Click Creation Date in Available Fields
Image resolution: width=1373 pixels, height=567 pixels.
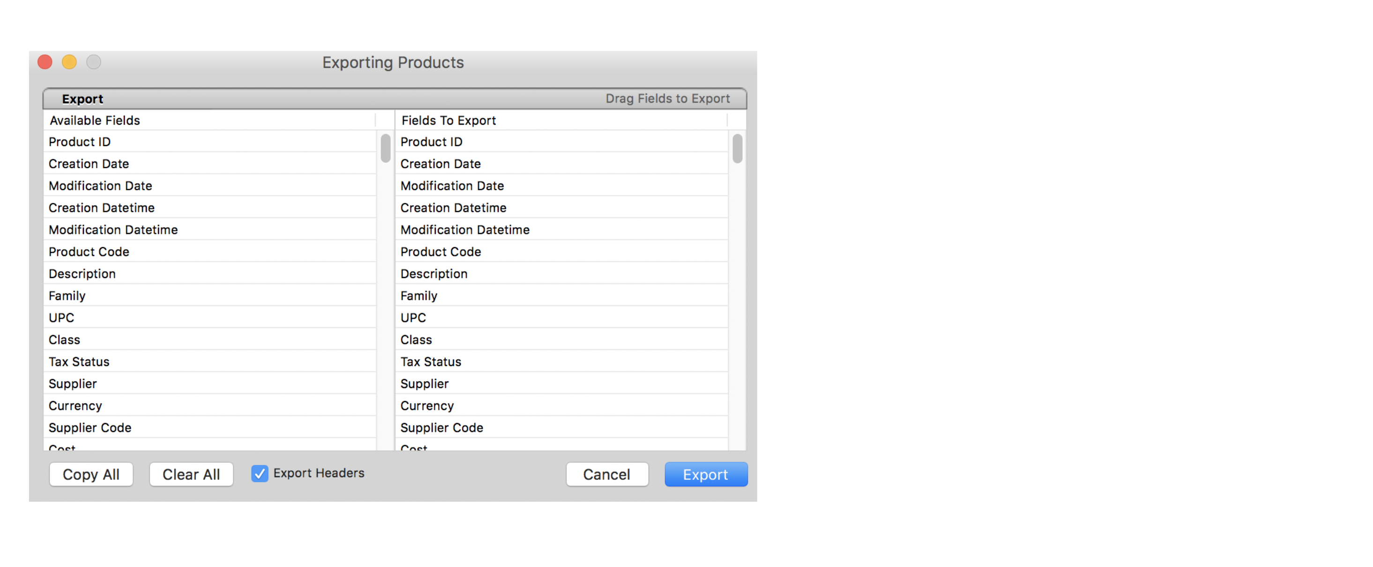[x=90, y=164]
